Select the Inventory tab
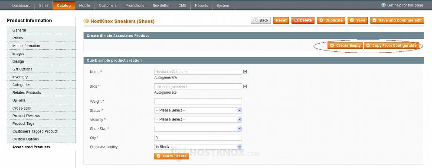 point(41,77)
